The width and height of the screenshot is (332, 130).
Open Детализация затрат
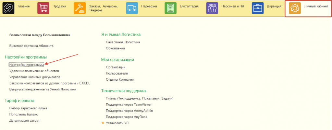click(24, 121)
